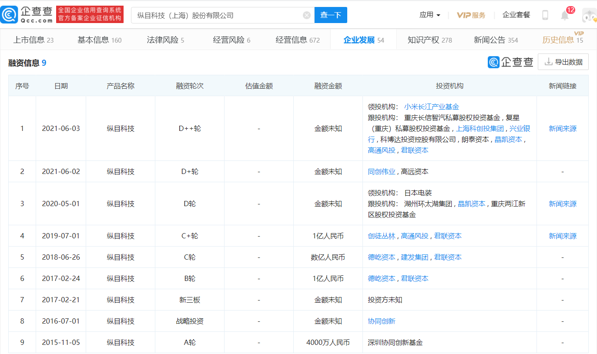Switch to 上市信息 tab
The width and height of the screenshot is (597, 354).
[x=34, y=40]
